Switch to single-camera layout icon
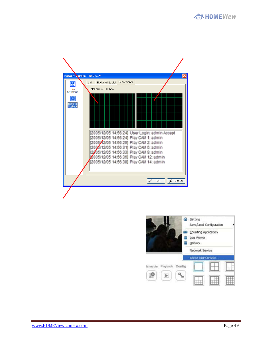The width and height of the screenshot is (272, 352). point(199,266)
